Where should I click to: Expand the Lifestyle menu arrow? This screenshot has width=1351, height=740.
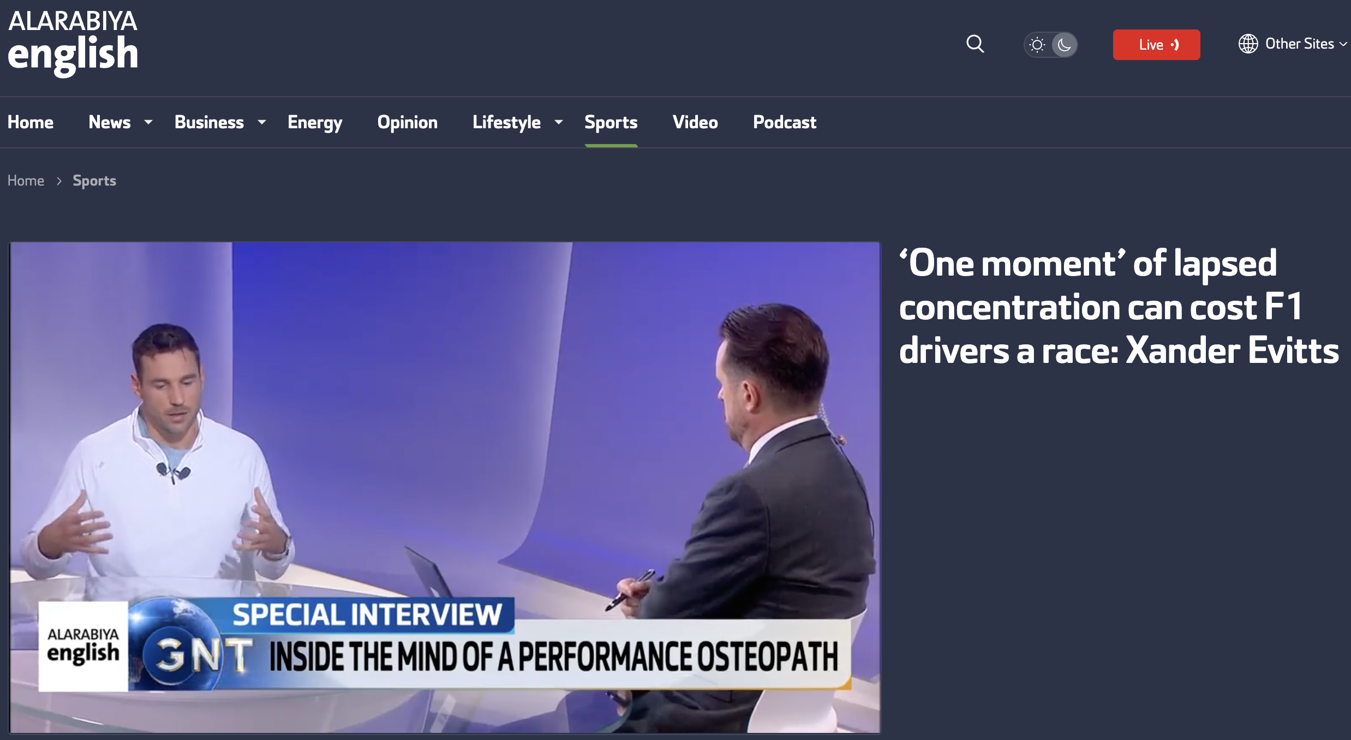pos(559,122)
